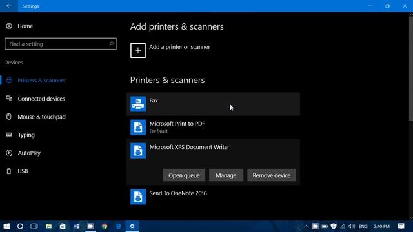Open Connected devices section
The width and height of the screenshot is (413, 232).
tap(41, 99)
